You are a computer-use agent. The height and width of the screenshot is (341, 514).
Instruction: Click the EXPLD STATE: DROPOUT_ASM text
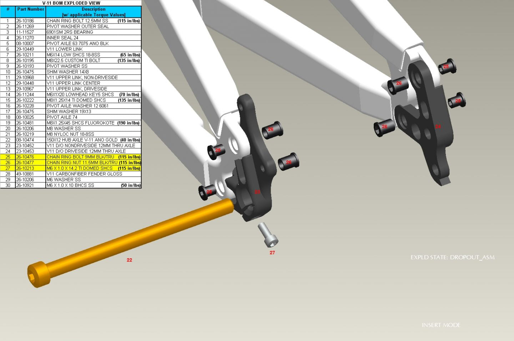[x=452, y=257]
